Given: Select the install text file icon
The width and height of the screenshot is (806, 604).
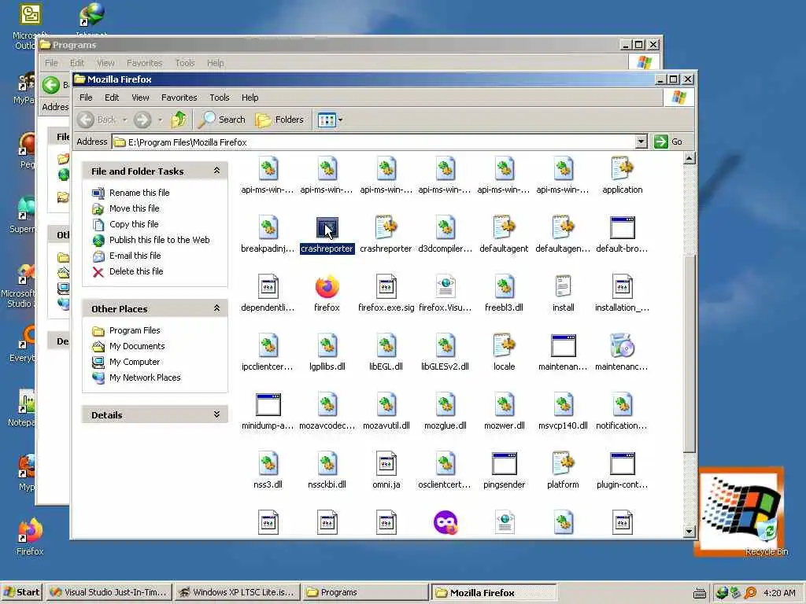Looking at the screenshot, I should click(x=563, y=286).
